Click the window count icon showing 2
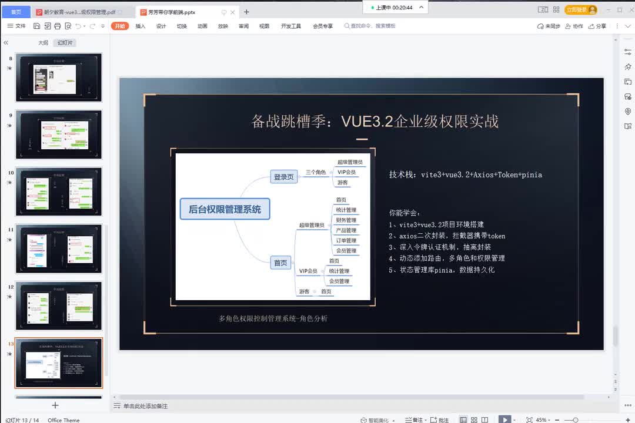The image size is (635, 423). [x=543, y=10]
